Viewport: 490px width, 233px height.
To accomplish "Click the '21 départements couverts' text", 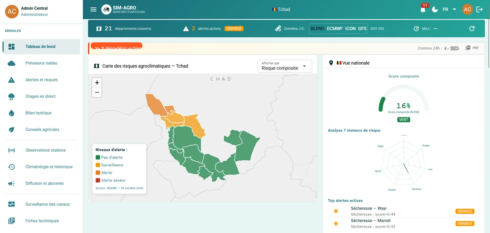I will pyautogui.click(x=128, y=28).
